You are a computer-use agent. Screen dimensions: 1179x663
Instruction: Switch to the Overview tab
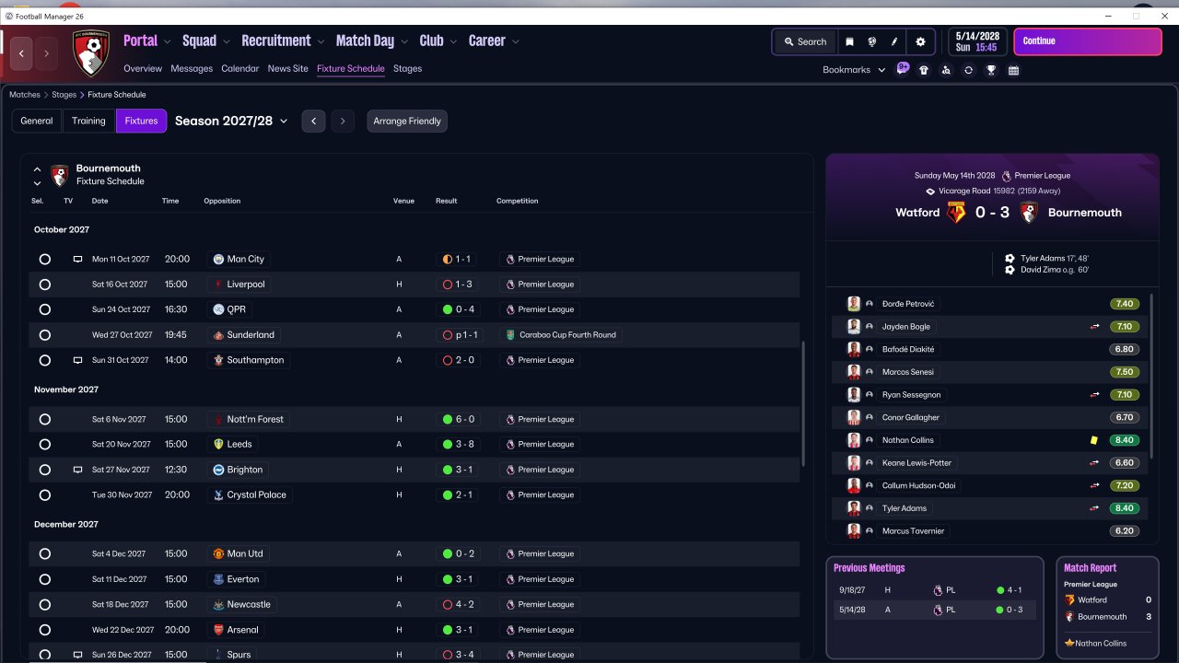(143, 68)
